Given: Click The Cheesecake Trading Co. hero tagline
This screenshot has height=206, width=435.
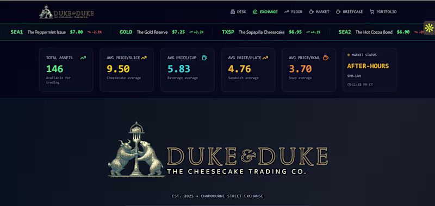Looking at the screenshot, I should point(237,172).
